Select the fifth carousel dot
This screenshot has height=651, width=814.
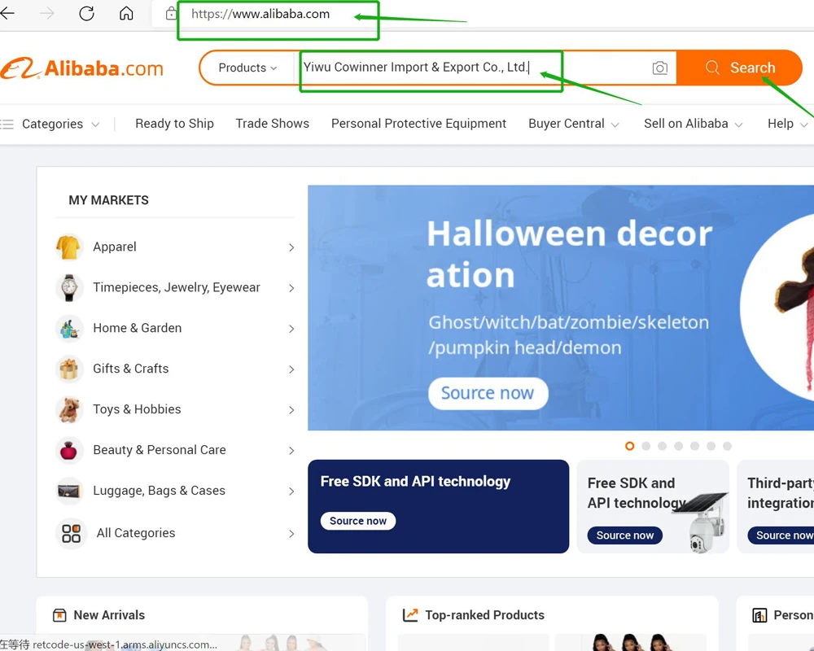694,446
